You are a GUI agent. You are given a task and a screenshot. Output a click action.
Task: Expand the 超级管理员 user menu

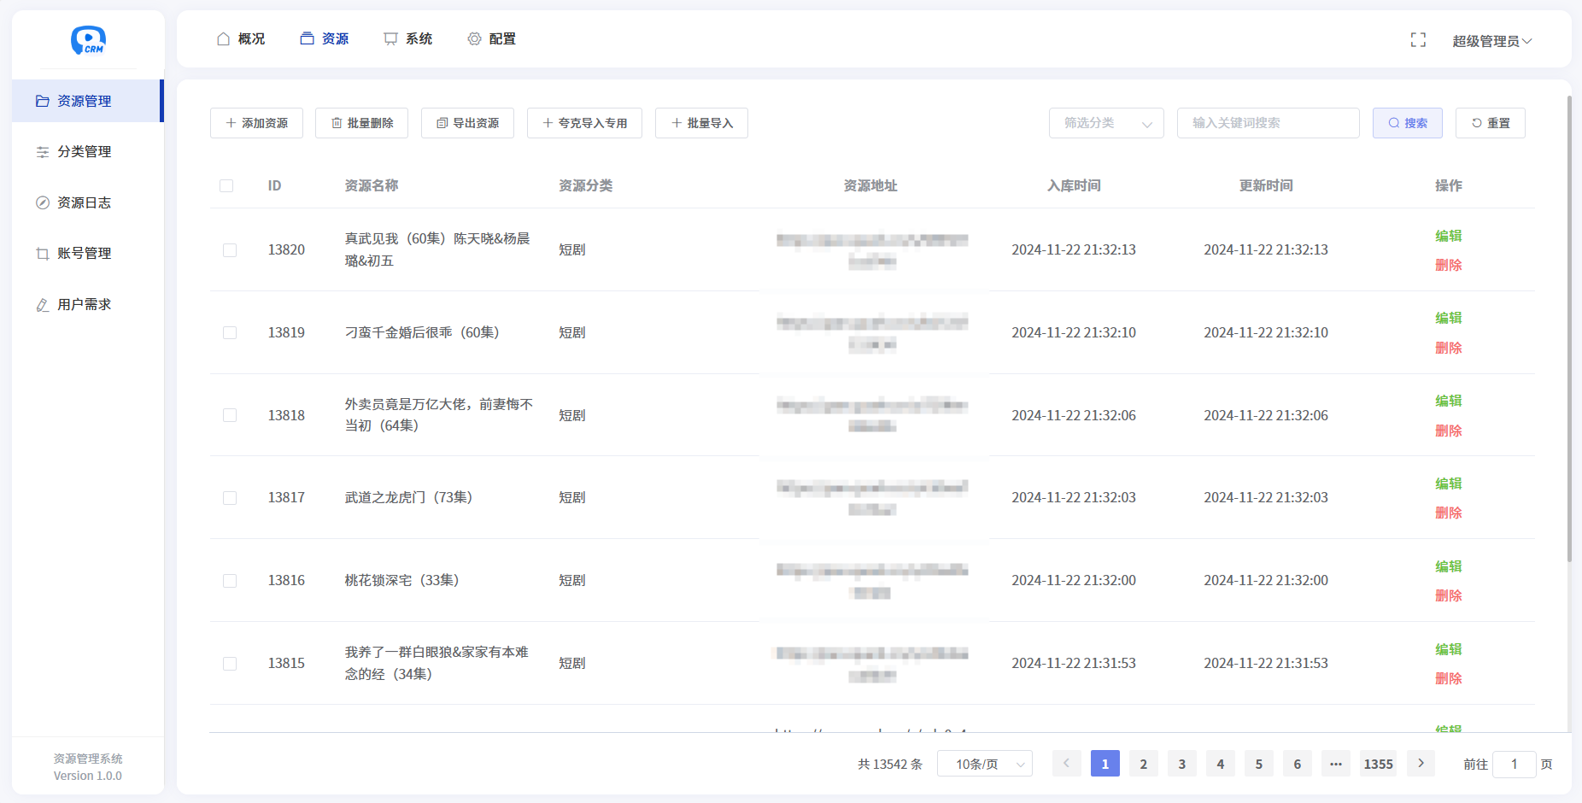(x=1491, y=41)
